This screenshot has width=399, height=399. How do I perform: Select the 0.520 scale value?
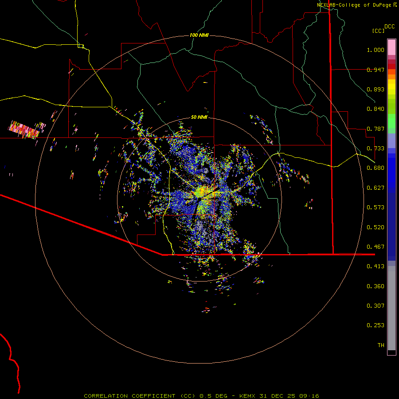point(376,227)
